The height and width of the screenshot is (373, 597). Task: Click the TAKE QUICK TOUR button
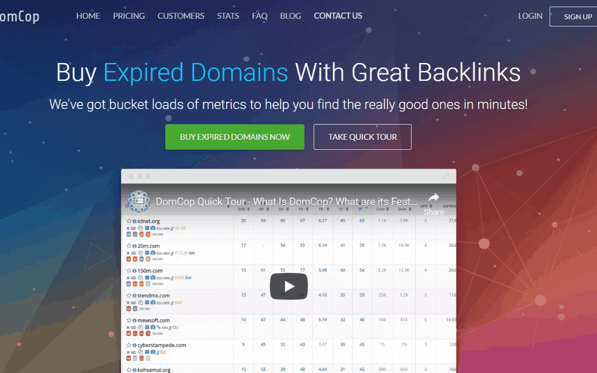pos(363,137)
